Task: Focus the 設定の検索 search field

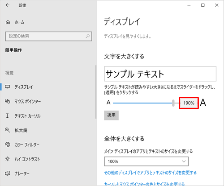Action: pyautogui.click(x=48, y=36)
